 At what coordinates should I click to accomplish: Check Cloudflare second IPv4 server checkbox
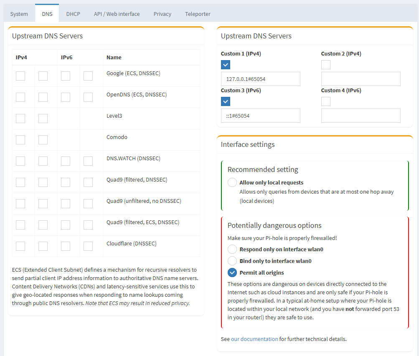pos(43,246)
